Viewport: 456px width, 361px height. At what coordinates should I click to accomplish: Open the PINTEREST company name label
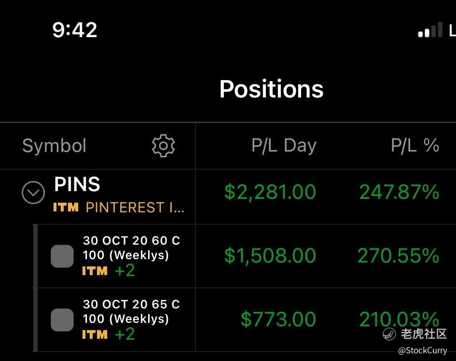click(x=135, y=208)
